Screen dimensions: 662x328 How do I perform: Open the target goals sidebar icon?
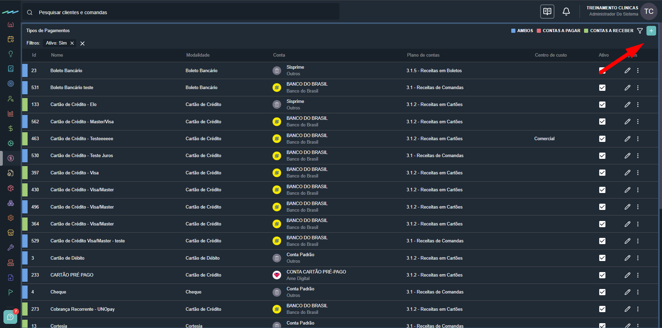[x=11, y=84]
